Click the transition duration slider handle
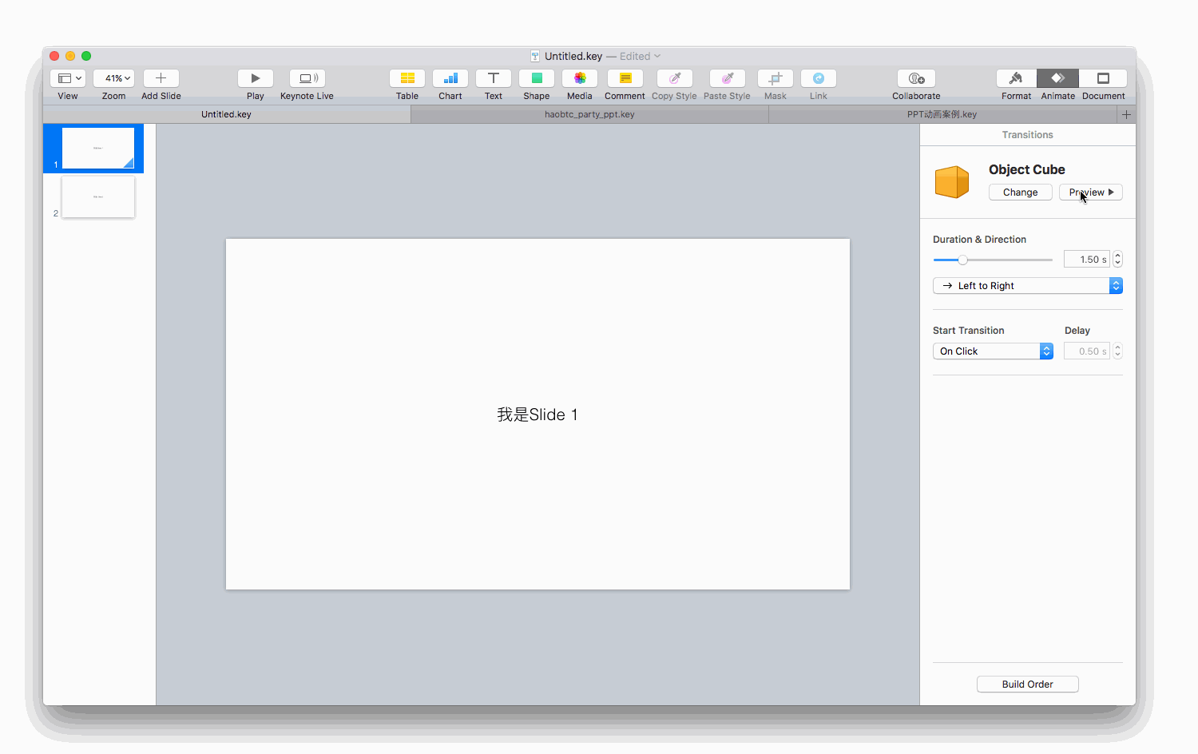Image resolution: width=1198 pixels, height=754 pixels. [962, 260]
